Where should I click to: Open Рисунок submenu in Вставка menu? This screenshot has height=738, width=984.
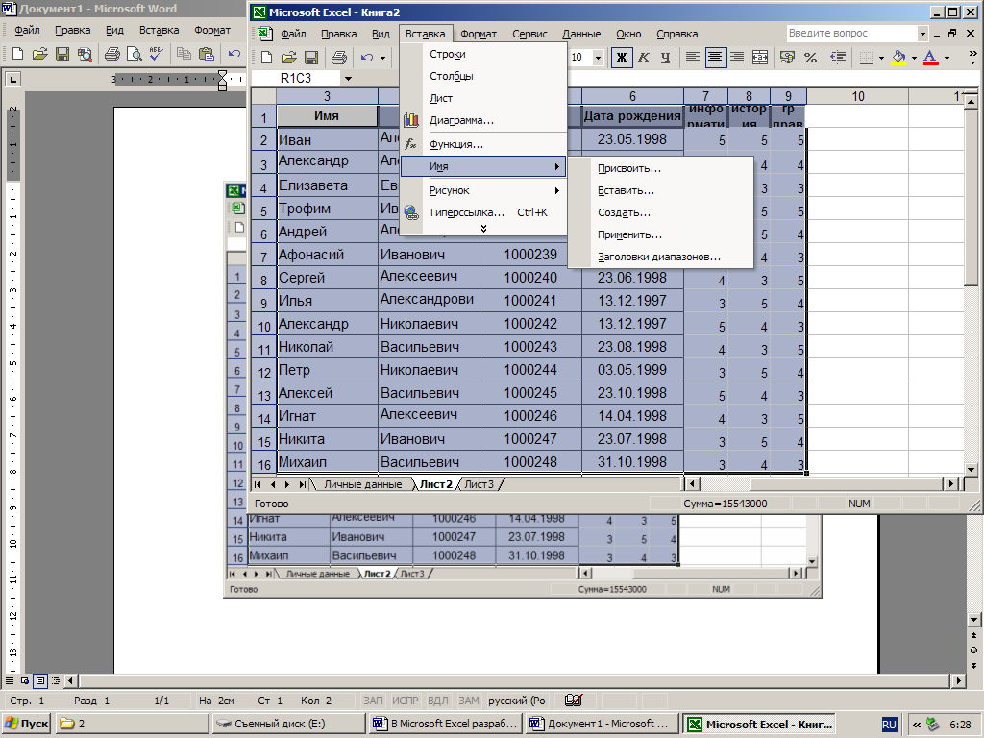pos(483,190)
